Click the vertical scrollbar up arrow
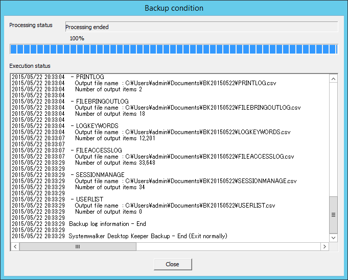The width and height of the screenshot is (348, 280). [333, 79]
